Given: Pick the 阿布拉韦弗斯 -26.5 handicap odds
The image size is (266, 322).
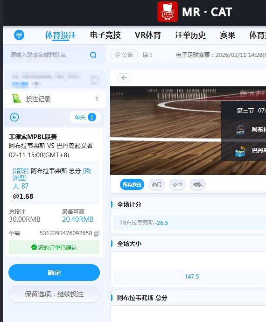Looking at the screenshot, I should tap(189, 223).
